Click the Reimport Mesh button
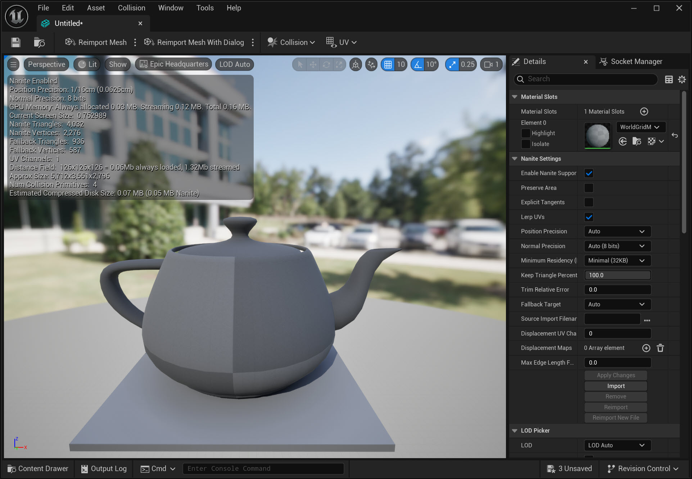The width and height of the screenshot is (692, 479). pyautogui.click(x=96, y=42)
